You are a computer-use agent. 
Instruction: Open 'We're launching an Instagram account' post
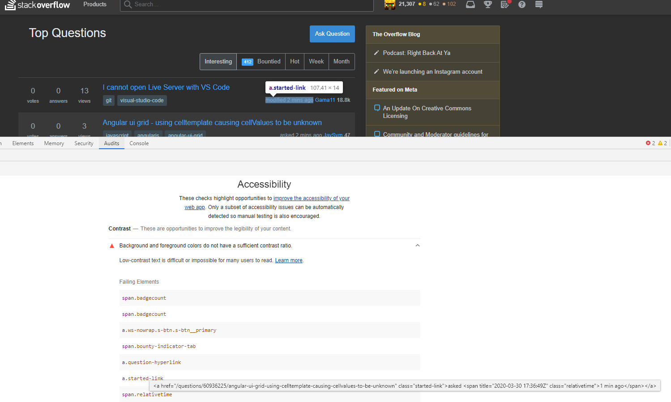433,71
